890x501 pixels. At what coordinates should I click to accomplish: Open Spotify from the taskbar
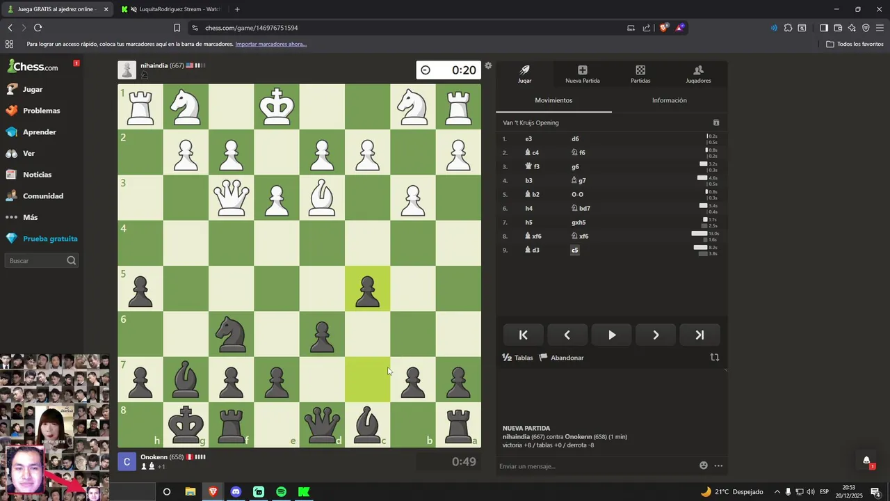(281, 492)
